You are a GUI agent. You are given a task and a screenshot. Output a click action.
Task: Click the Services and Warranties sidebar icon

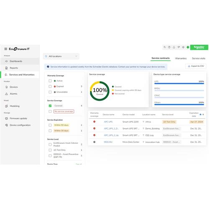(6, 74)
